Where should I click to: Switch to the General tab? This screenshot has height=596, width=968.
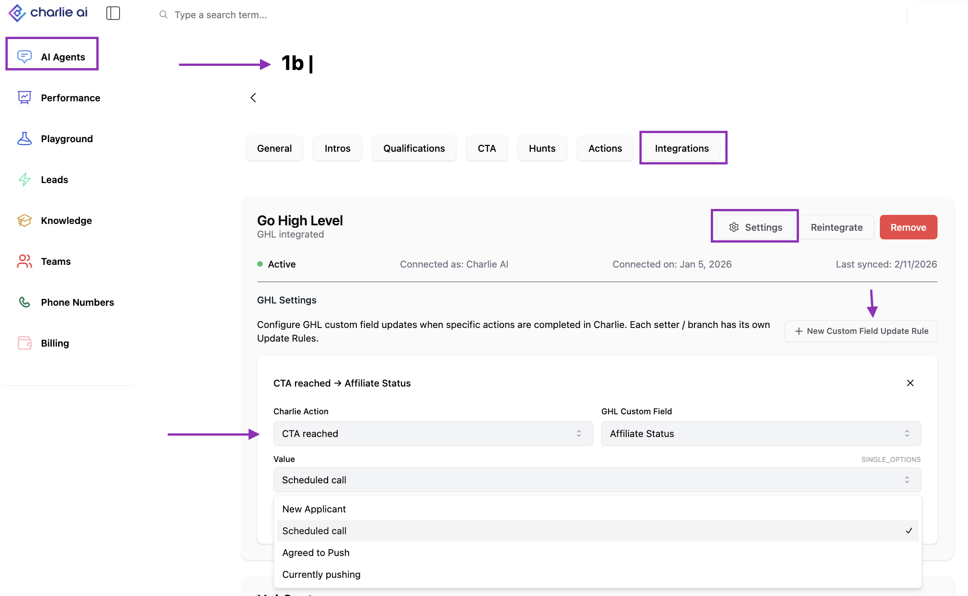point(274,148)
